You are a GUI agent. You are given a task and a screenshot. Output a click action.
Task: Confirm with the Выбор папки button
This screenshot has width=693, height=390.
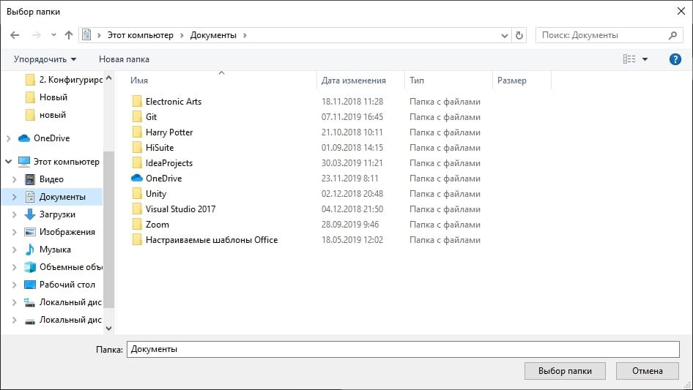point(565,371)
